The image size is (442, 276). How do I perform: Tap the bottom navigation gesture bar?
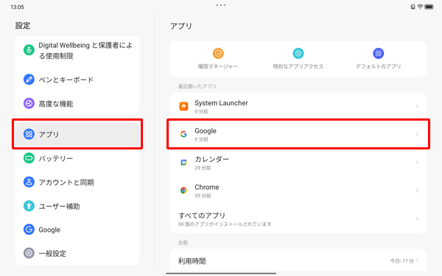[221, 273]
